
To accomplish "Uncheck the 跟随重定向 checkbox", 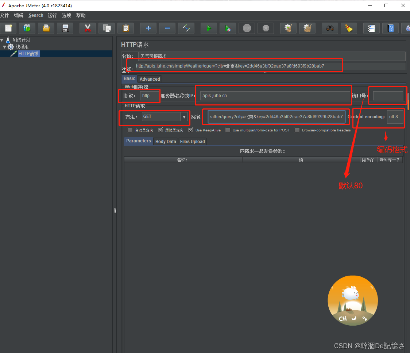I will pos(160,130).
